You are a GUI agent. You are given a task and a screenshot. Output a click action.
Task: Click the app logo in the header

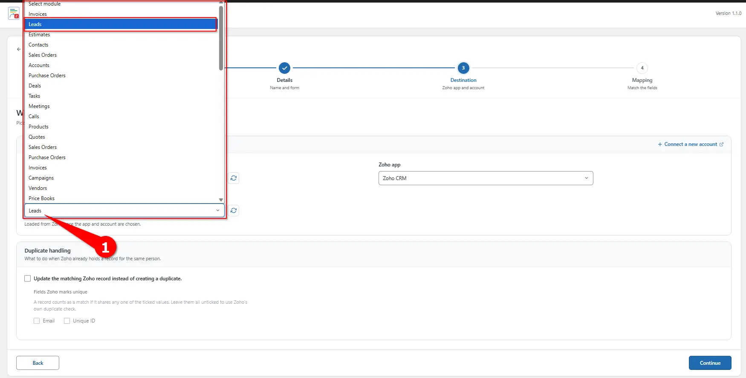click(14, 13)
